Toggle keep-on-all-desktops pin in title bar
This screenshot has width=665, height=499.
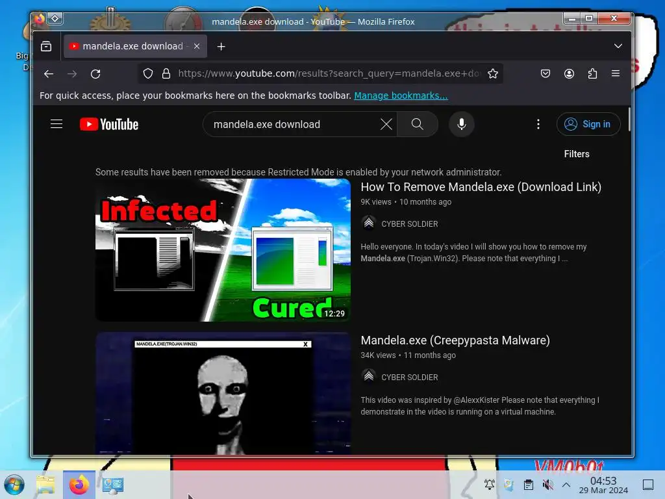click(55, 18)
